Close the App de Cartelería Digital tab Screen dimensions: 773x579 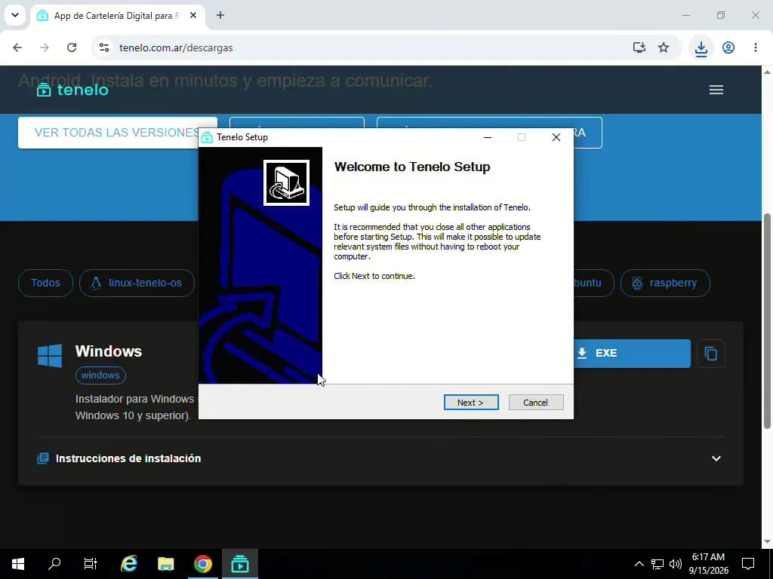pyautogui.click(x=193, y=16)
